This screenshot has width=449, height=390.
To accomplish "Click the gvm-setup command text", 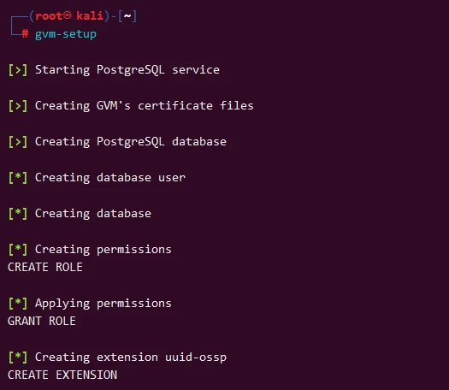I will tap(66, 34).
